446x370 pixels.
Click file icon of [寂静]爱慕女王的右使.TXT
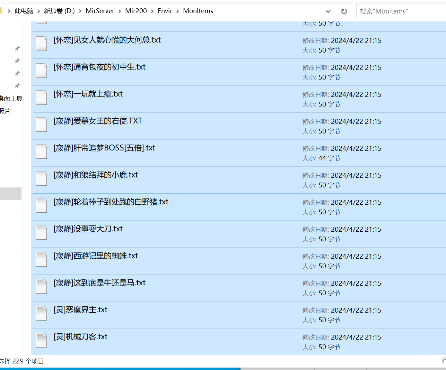(x=41, y=124)
